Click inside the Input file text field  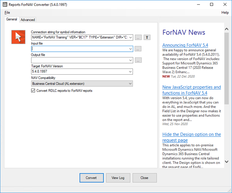coord(80,49)
